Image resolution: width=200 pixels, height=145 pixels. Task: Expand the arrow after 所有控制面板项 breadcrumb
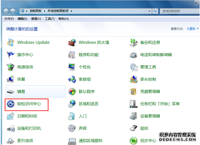[72, 11]
